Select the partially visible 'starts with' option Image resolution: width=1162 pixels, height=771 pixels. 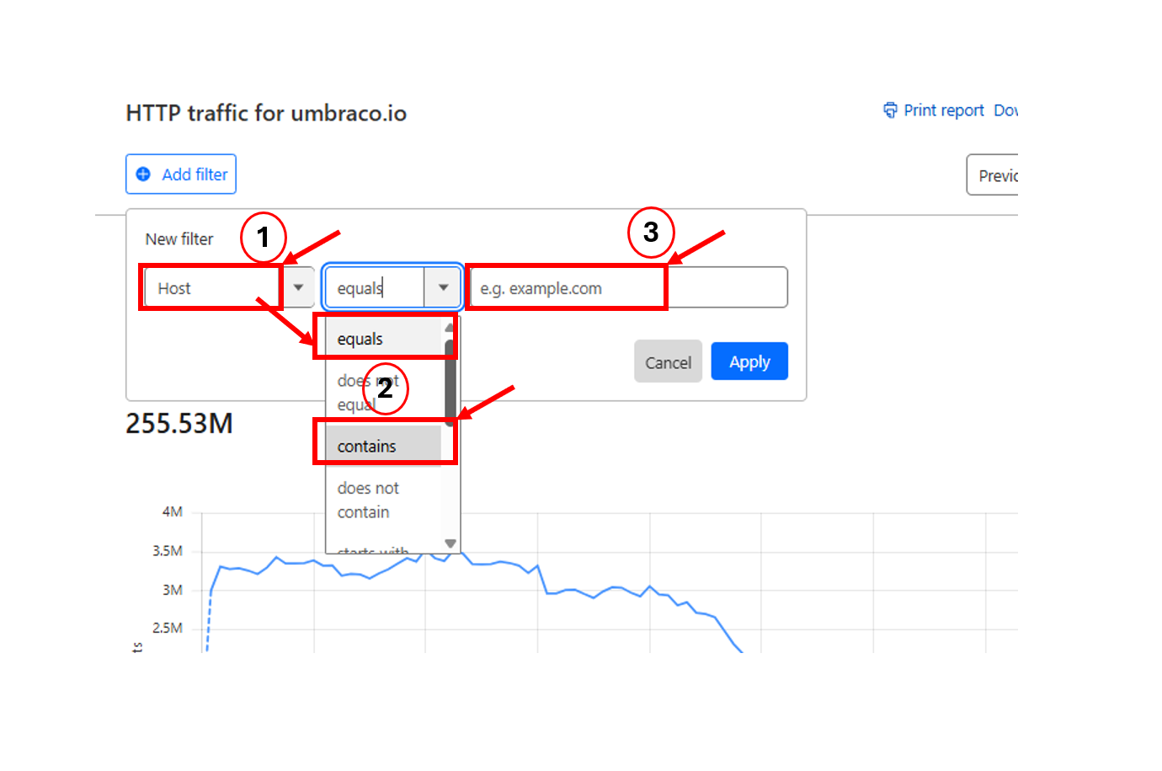click(374, 549)
